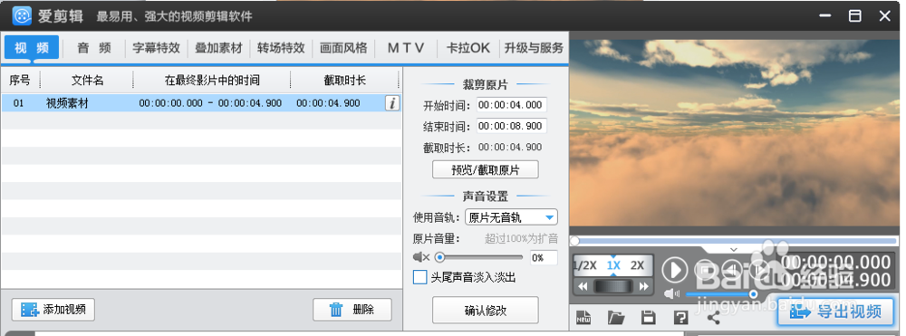Set playback speed to 2X
Image resolution: width=906 pixels, height=336 pixels.
[x=637, y=265]
